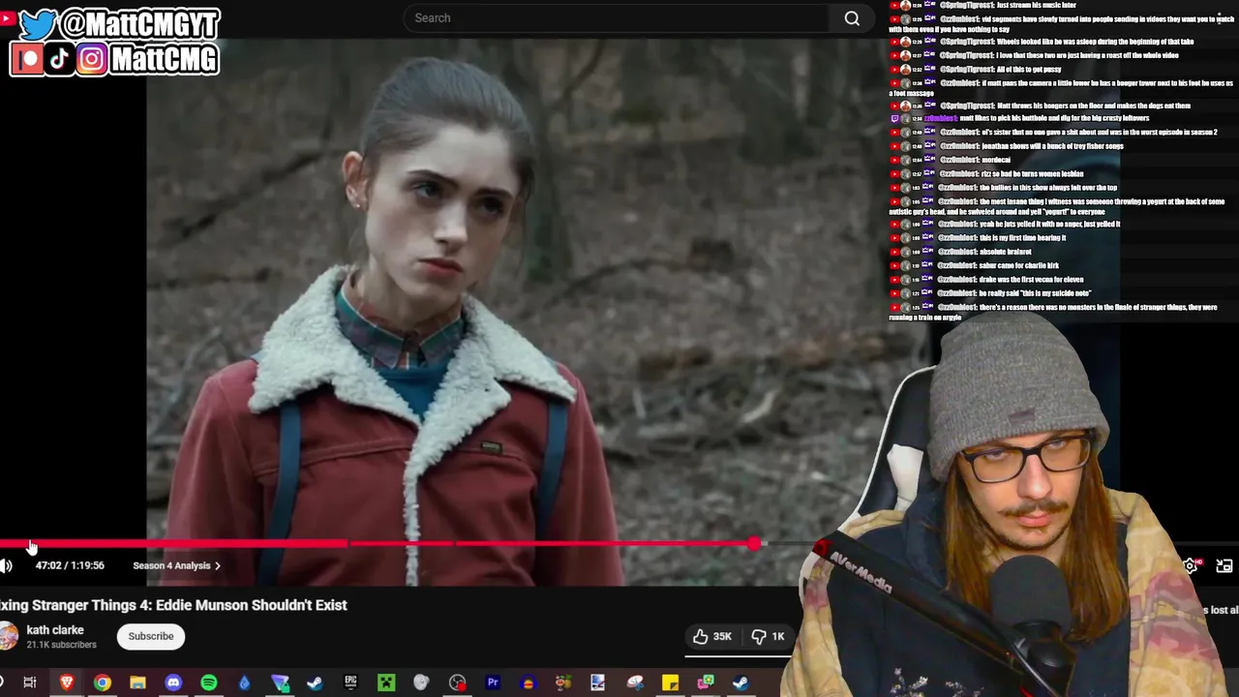The height and width of the screenshot is (697, 1239).
Task: Click the search magnifier icon
Action: (852, 18)
